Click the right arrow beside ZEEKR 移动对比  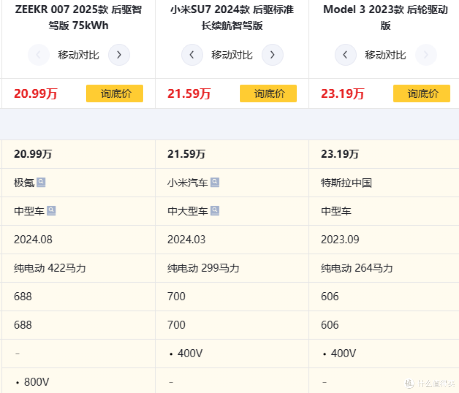(x=119, y=54)
